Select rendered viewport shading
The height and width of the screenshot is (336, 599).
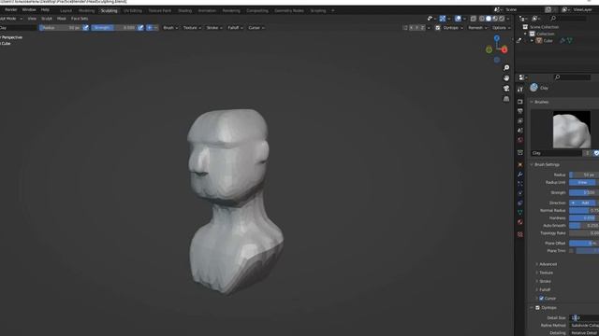[x=502, y=19]
